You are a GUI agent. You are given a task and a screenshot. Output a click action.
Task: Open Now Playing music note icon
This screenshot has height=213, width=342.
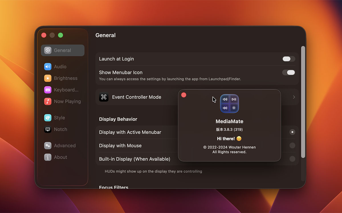pyautogui.click(x=48, y=102)
